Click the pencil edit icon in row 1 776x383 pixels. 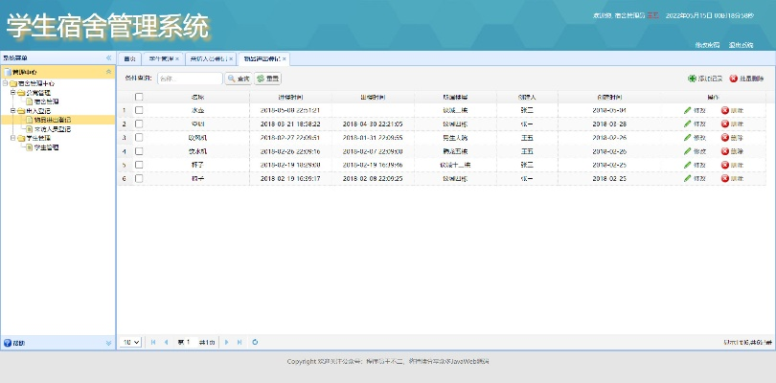688,110
